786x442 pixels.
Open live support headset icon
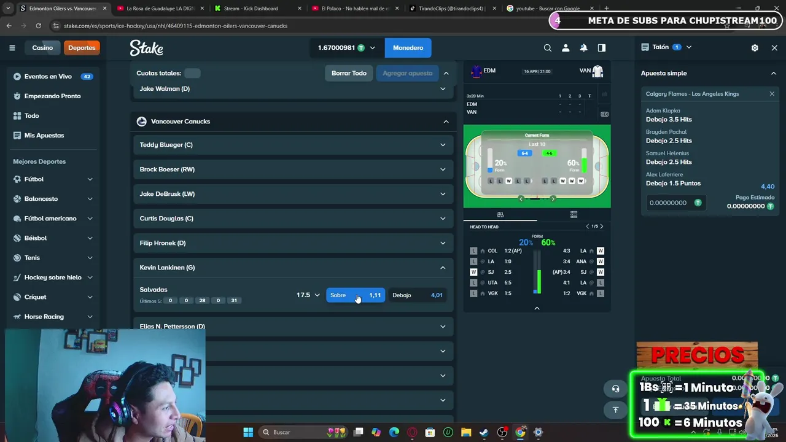click(615, 389)
